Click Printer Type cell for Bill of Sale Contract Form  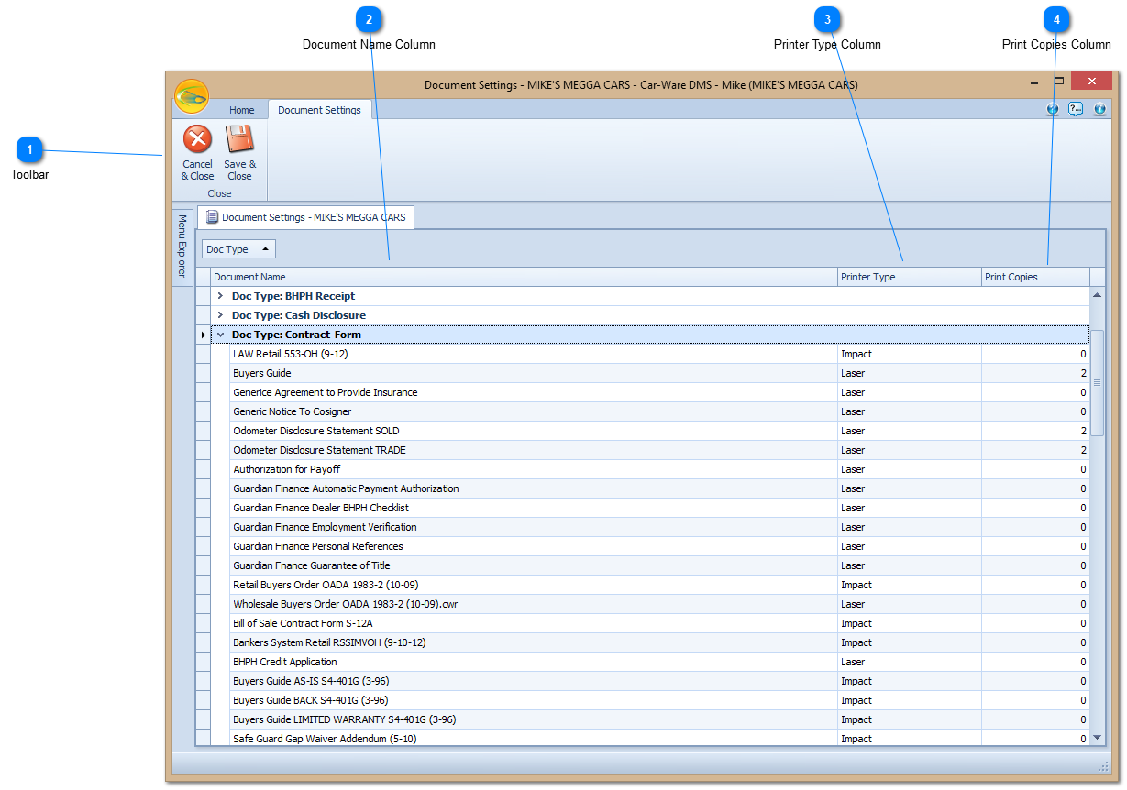910,623
